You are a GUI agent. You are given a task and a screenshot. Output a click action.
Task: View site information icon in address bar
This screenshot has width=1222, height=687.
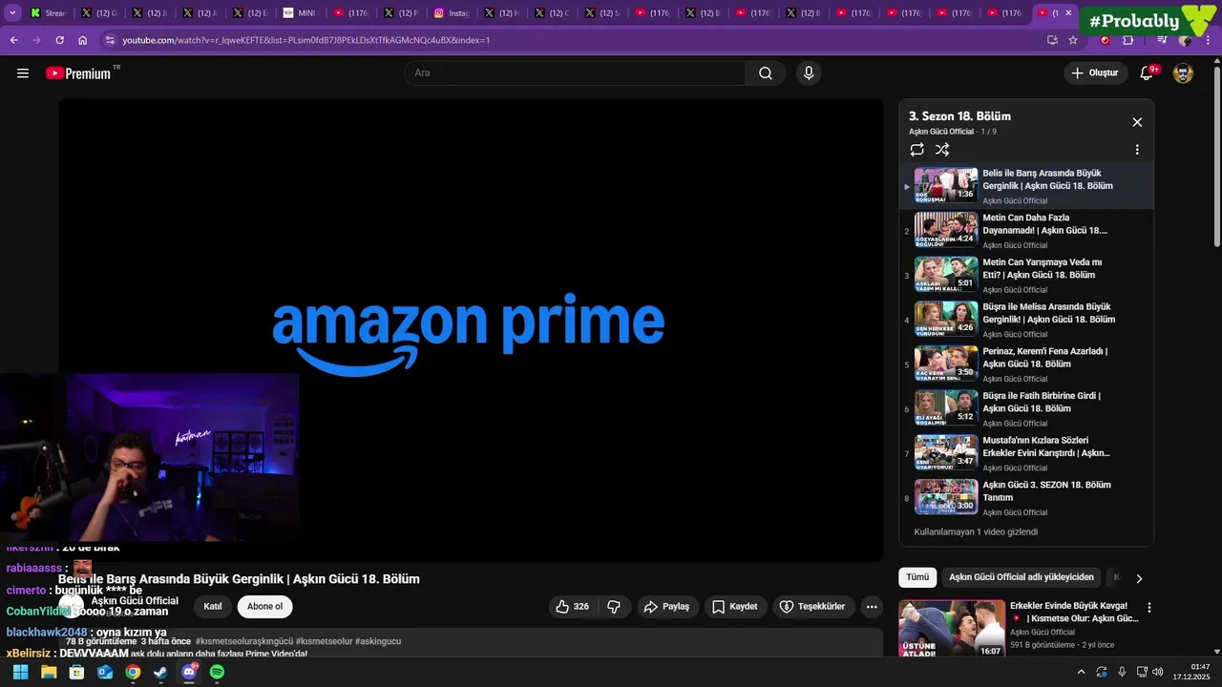pyautogui.click(x=110, y=40)
